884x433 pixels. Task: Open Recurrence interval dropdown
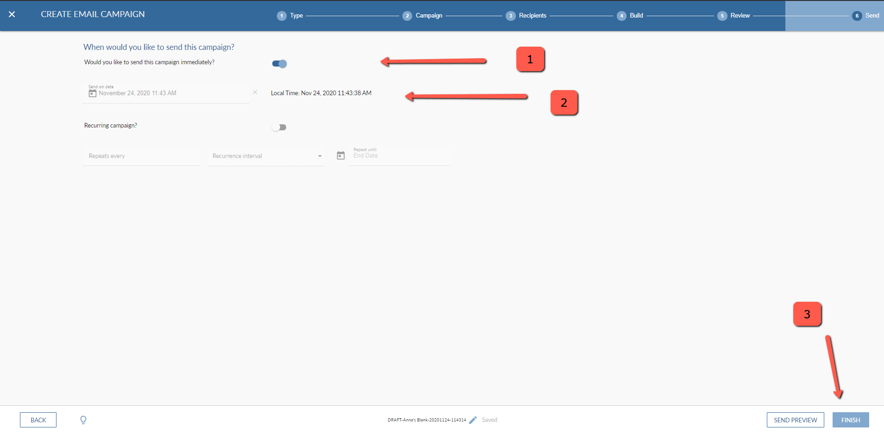pyautogui.click(x=267, y=156)
